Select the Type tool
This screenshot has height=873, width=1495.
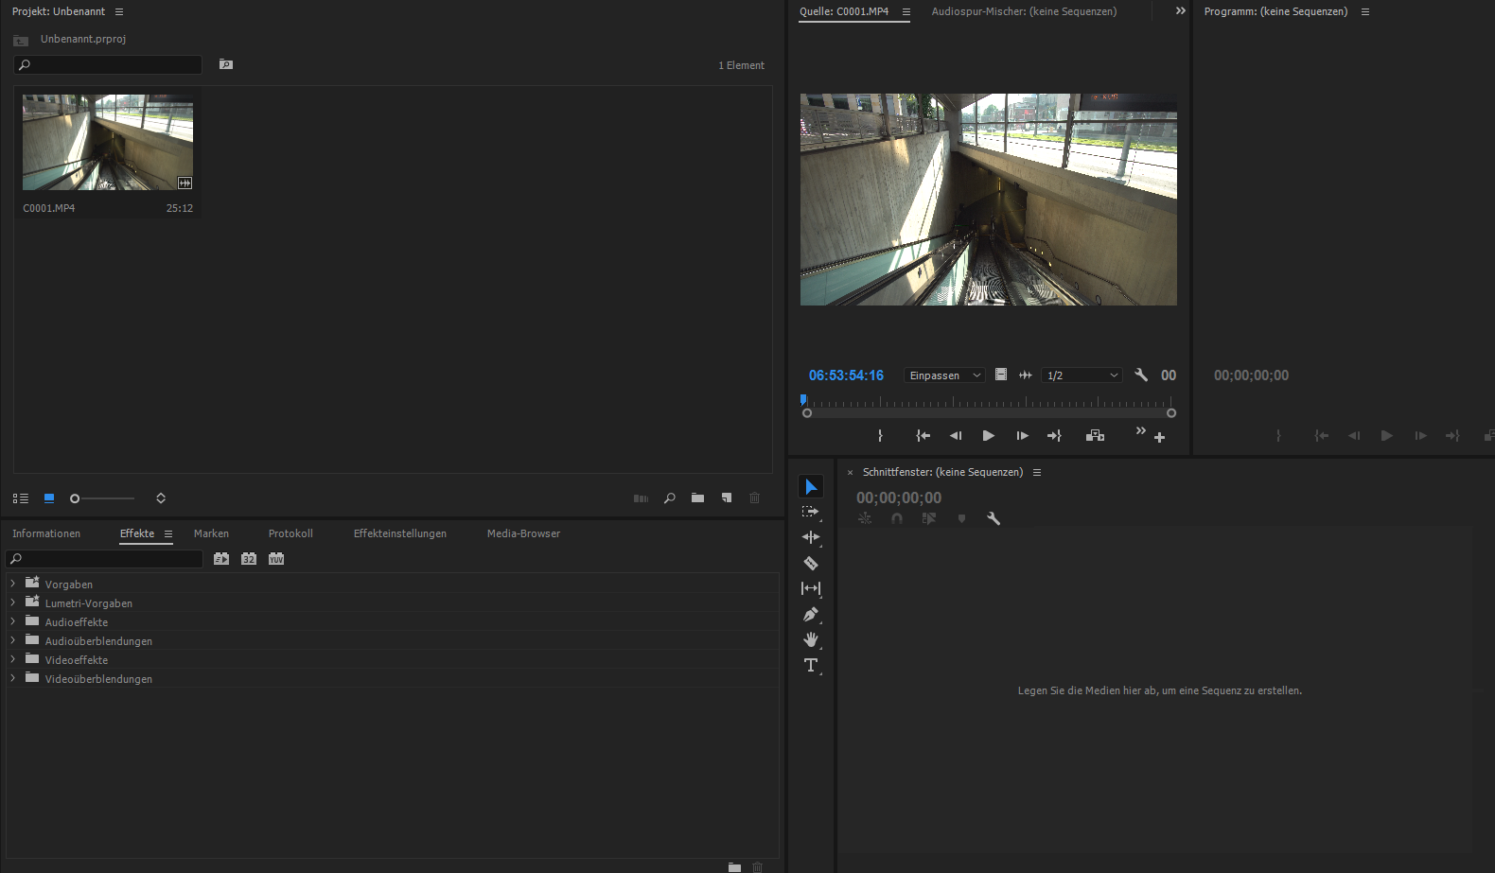tap(811, 665)
